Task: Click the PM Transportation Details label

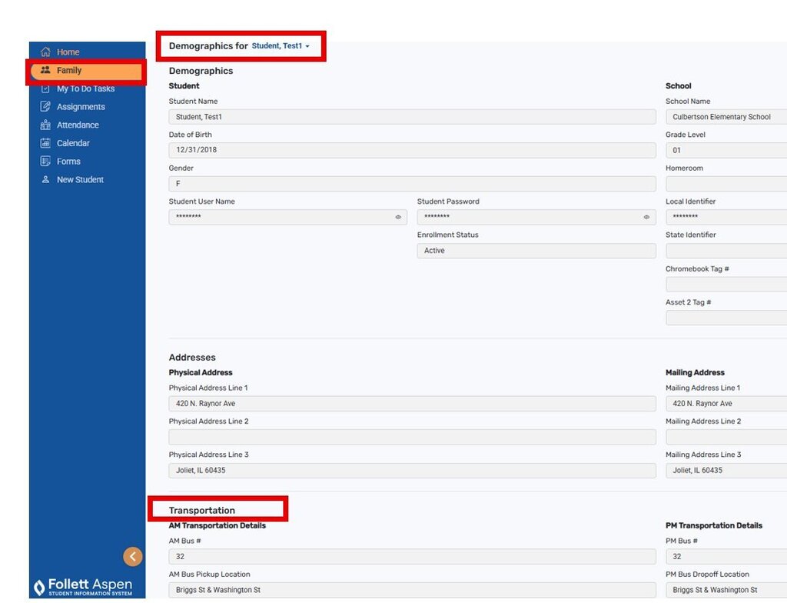Action: point(714,525)
